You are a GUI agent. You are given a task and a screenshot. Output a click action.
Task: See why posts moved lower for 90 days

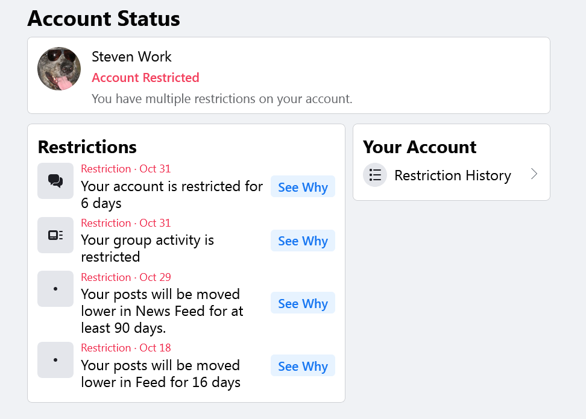tap(303, 303)
